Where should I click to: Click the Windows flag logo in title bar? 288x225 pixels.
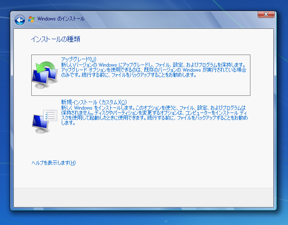31,19
